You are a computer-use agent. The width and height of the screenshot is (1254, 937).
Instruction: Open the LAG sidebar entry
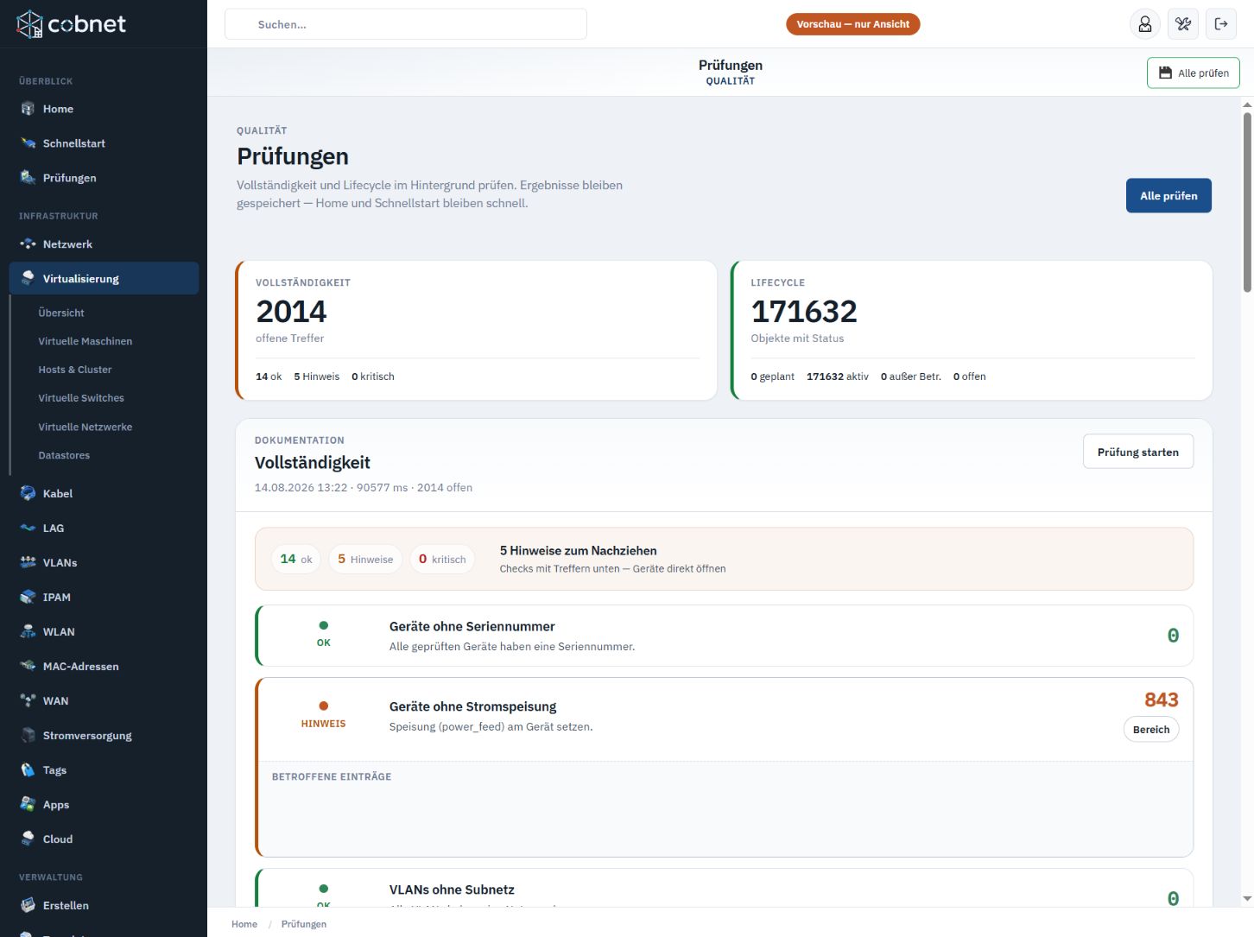104,529
